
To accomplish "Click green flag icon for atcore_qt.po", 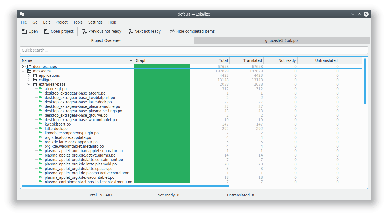I will click(x=41, y=89).
